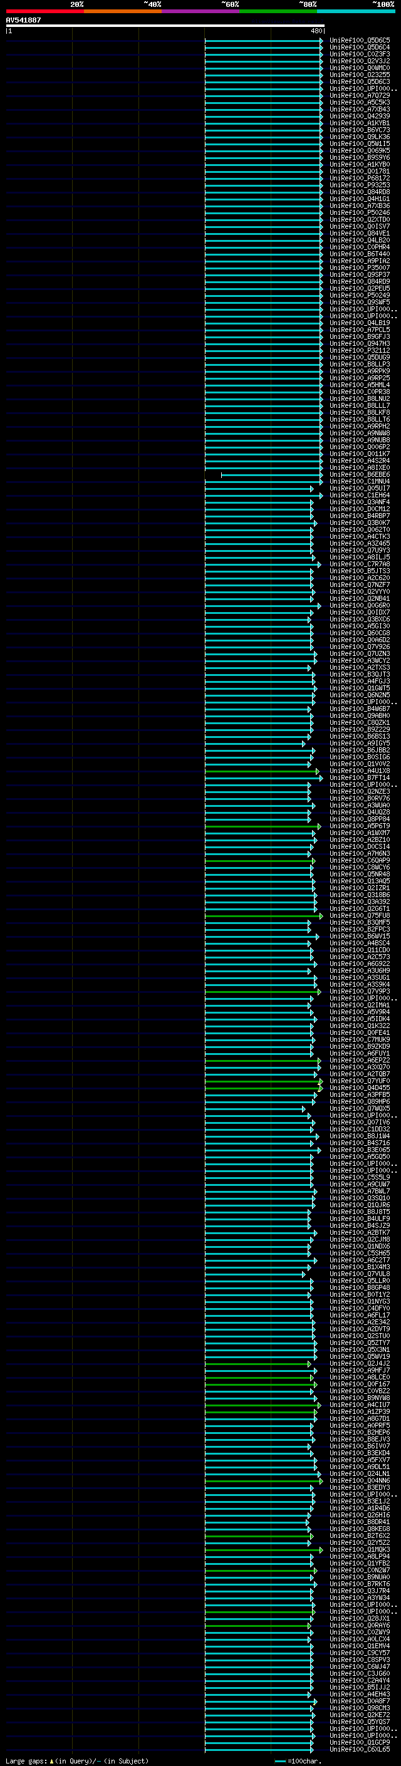This screenshot has width=401, height=1766.
Task: Click the UniRef100_O23255 label
Action: click(x=360, y=75)
